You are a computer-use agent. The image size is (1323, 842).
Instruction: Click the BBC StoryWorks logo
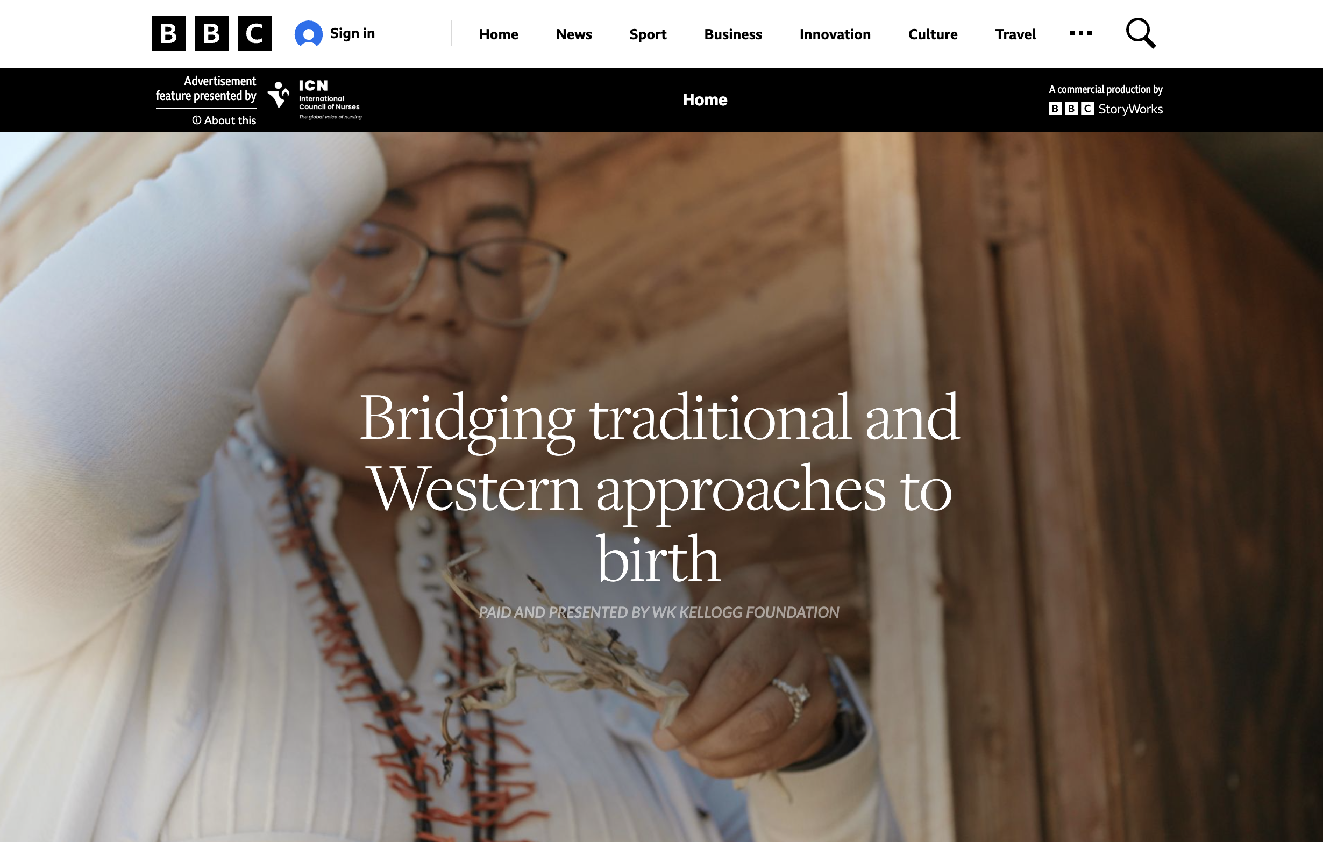click(x=1105, y=109)
